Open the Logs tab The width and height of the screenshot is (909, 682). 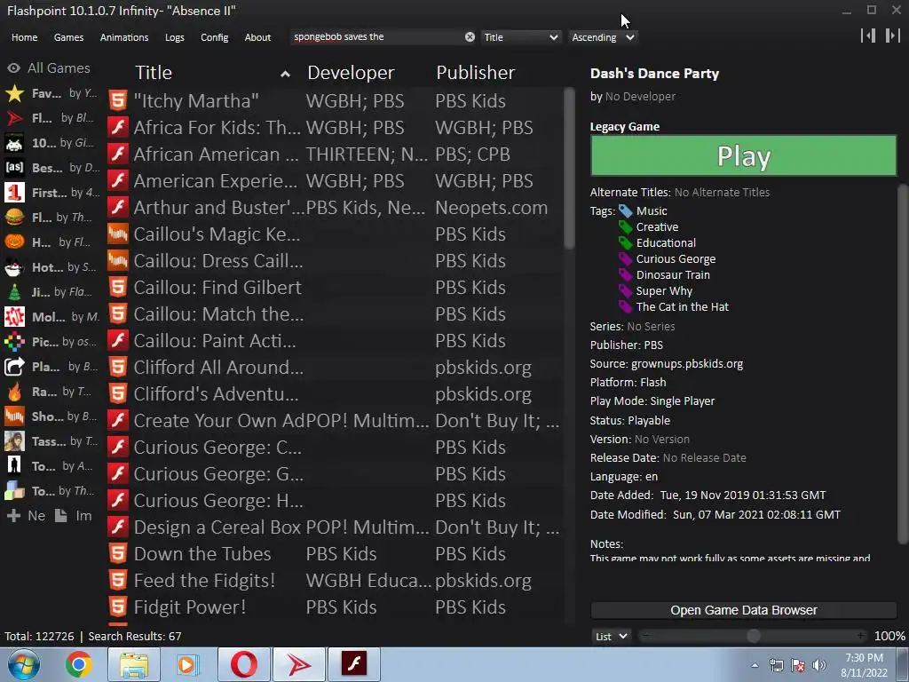tap(175, 37)
